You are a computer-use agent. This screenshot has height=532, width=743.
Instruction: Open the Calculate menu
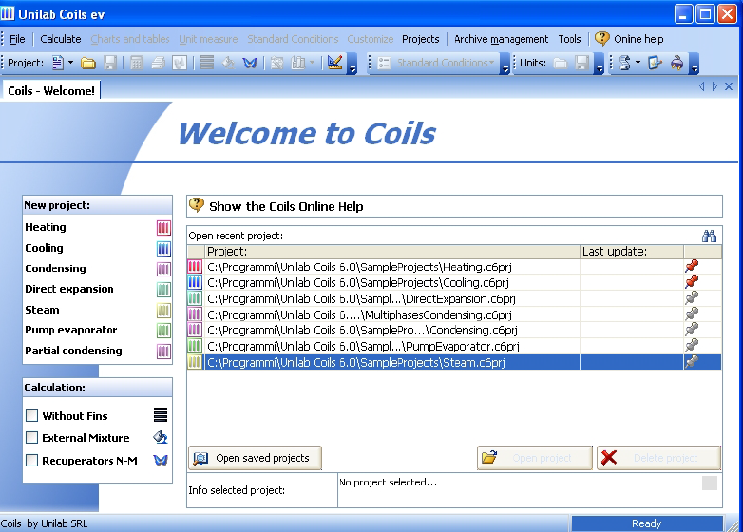pyautogui.click(x=60, y=39)
